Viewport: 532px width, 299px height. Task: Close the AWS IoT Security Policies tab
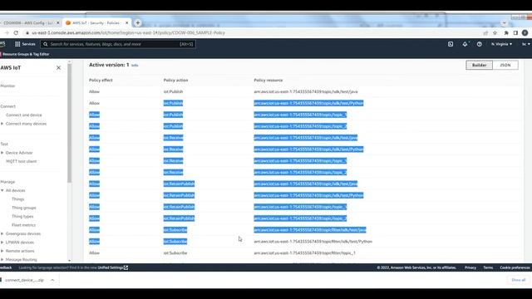[127, 22]
